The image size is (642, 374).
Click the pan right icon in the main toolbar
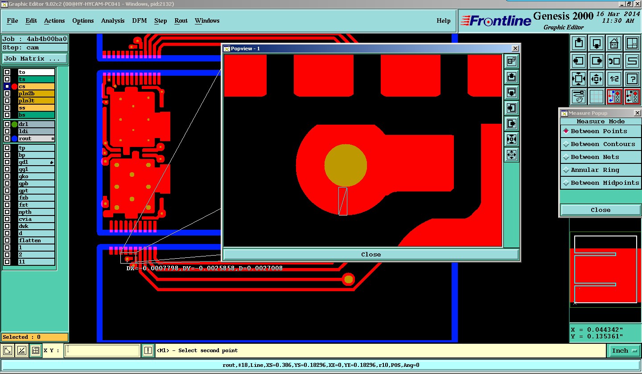[x=597, y=61]
